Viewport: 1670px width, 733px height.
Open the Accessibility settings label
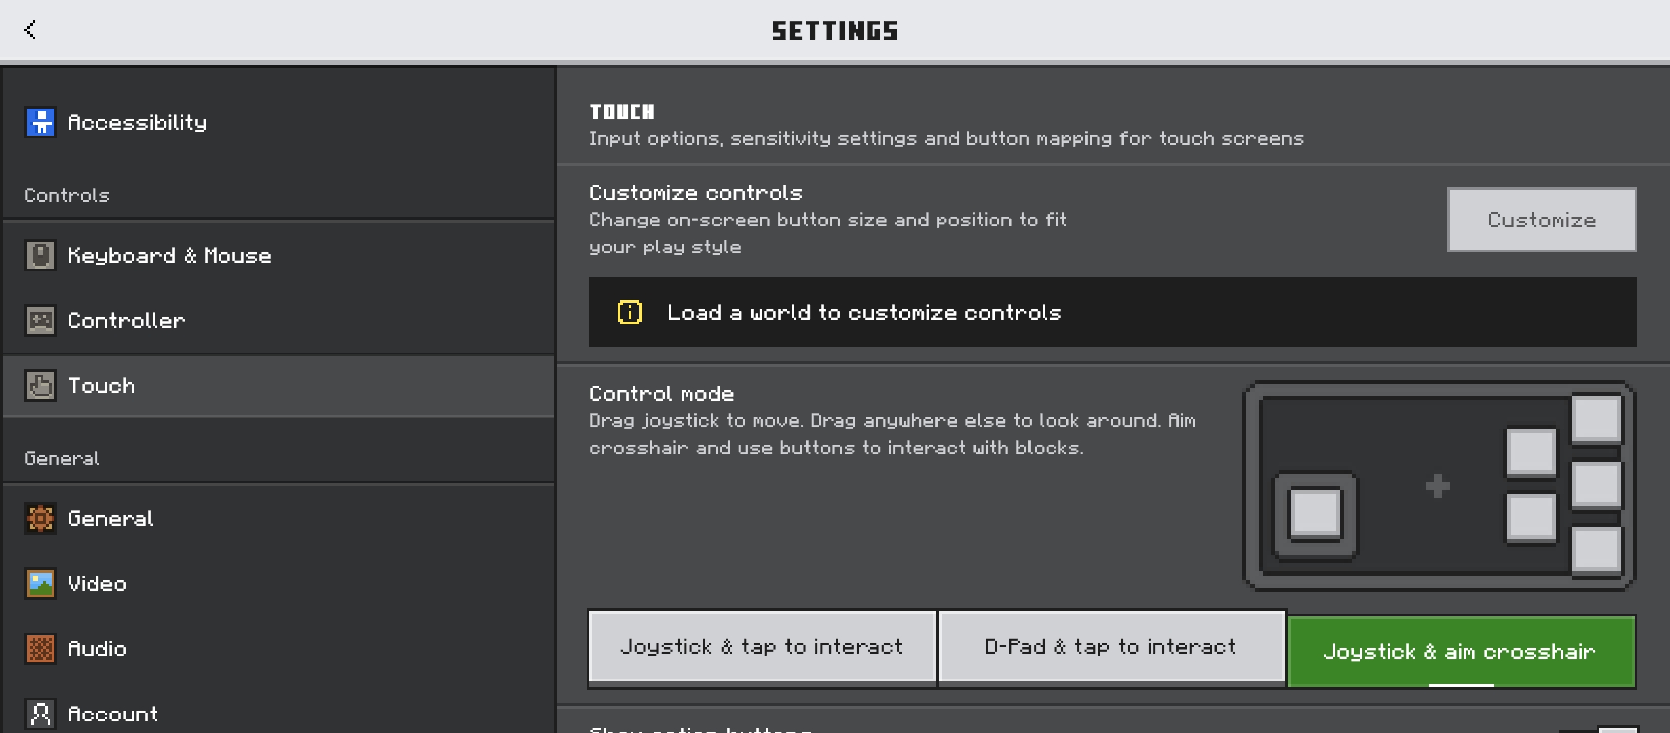(x=137, y=122)
